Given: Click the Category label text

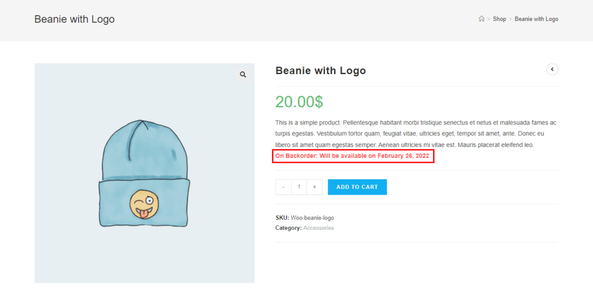Looking at the screenshot, I should coord(288,228).
